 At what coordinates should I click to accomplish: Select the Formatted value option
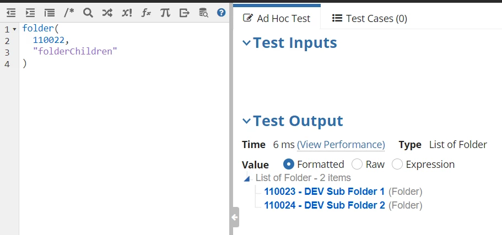point(288,165)
